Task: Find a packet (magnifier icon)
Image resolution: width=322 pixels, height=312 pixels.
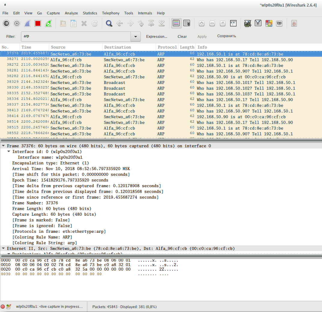Action: click(x=109, y=23)
